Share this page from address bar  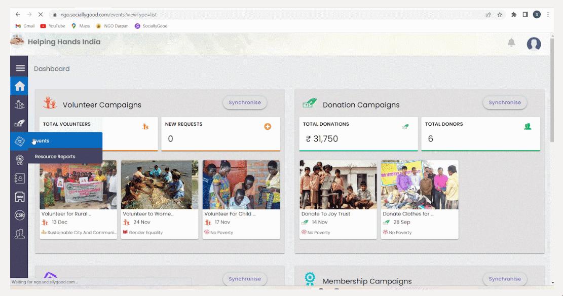point(489,15)
